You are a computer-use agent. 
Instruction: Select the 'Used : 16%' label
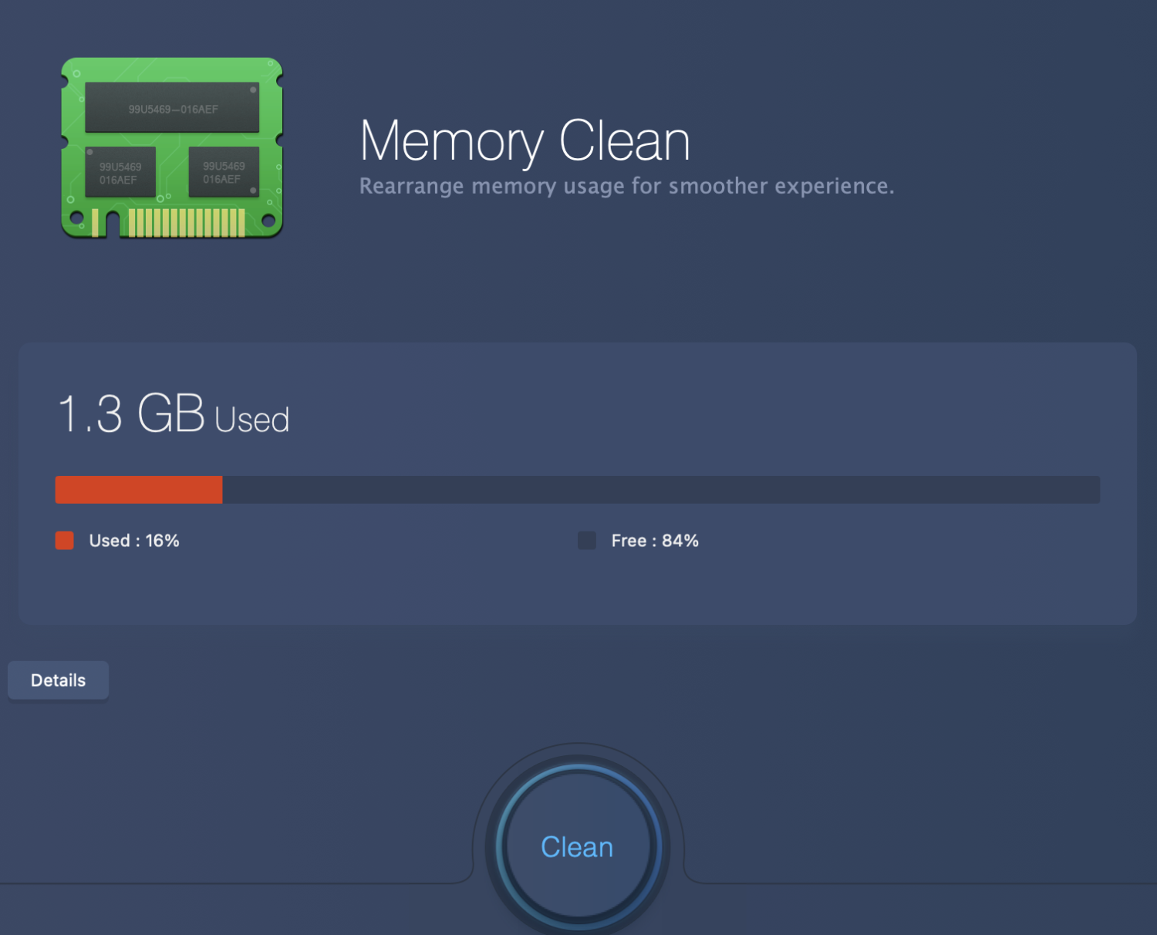[x=134, y=541]
